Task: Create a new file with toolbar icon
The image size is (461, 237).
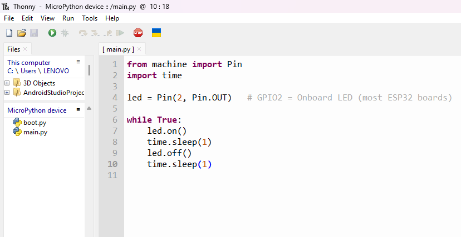Action: pos(9,33)
